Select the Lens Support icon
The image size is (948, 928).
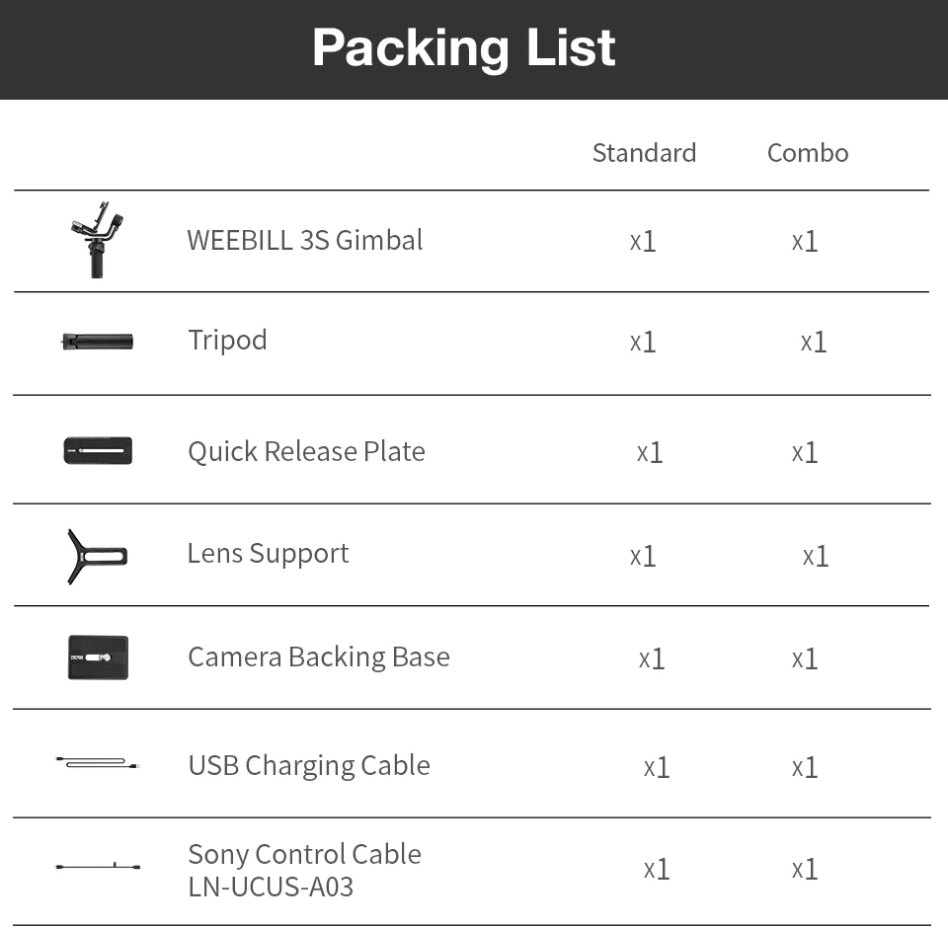(x=97, y=556)
